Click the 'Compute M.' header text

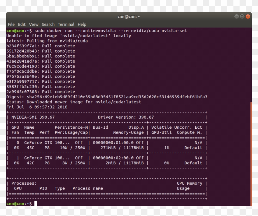[x=190, y=132]
